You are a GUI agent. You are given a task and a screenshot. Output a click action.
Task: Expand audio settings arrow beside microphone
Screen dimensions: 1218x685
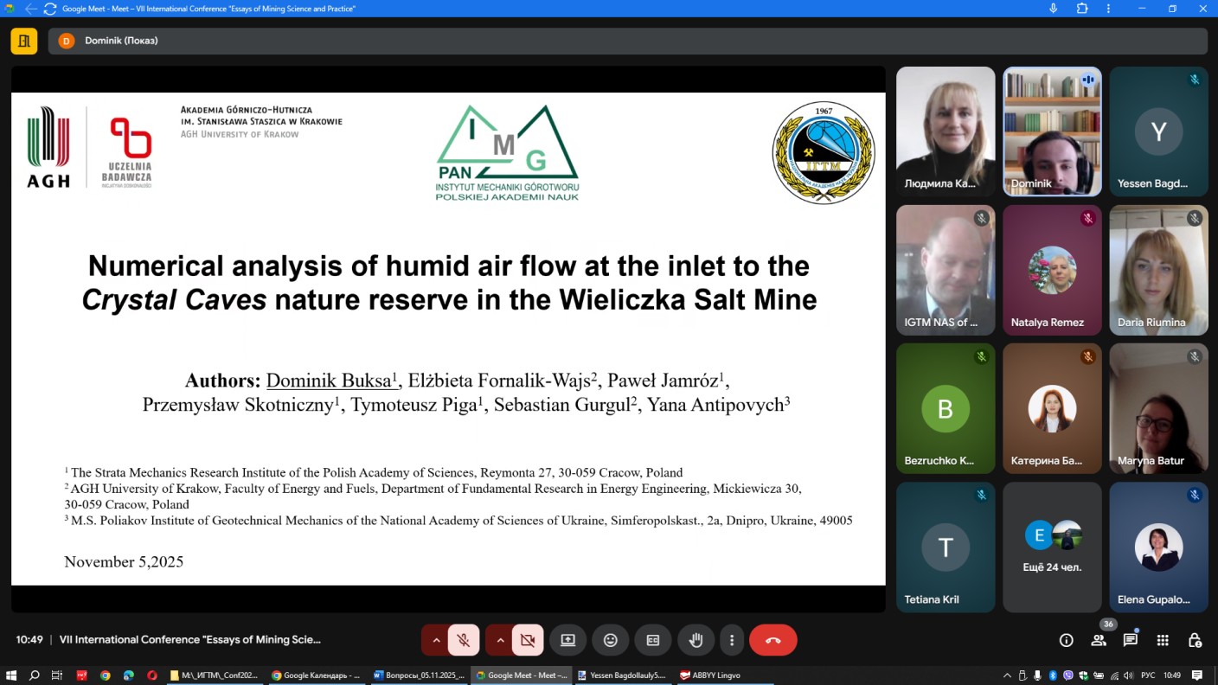click(x=436, y=640)
